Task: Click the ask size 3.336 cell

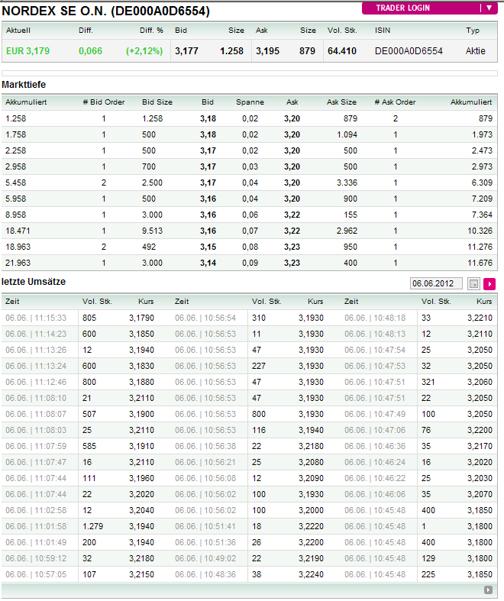Action: 346,183
